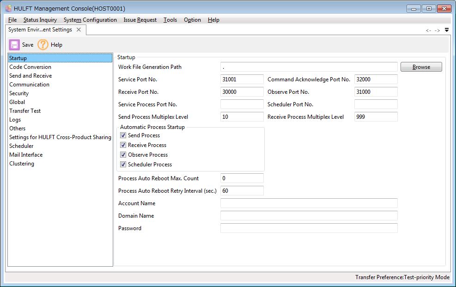
Task: Minimize the HULFT Management Console window
Action: (x=413, y=9)
